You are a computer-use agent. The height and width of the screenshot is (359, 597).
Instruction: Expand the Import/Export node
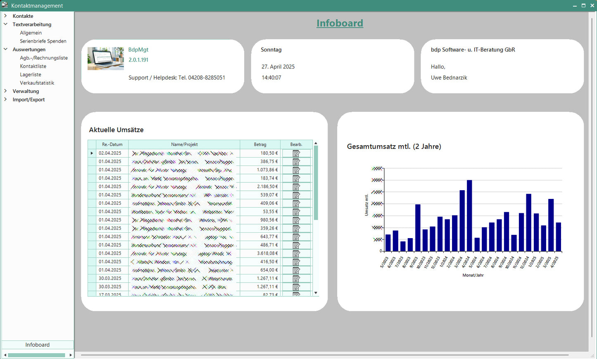point(6,99)
